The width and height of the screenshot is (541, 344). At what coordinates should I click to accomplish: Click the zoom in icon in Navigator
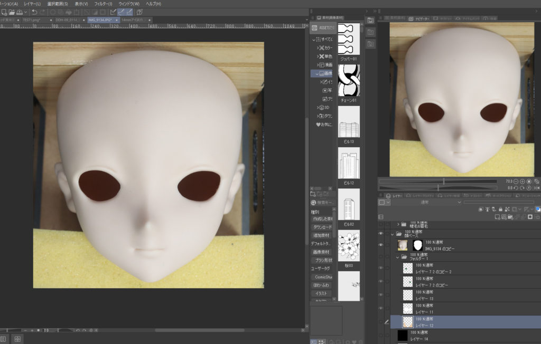(x=522, y=181)
